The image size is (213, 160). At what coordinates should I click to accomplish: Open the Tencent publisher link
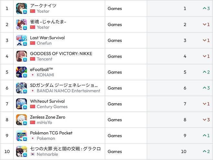44,59
